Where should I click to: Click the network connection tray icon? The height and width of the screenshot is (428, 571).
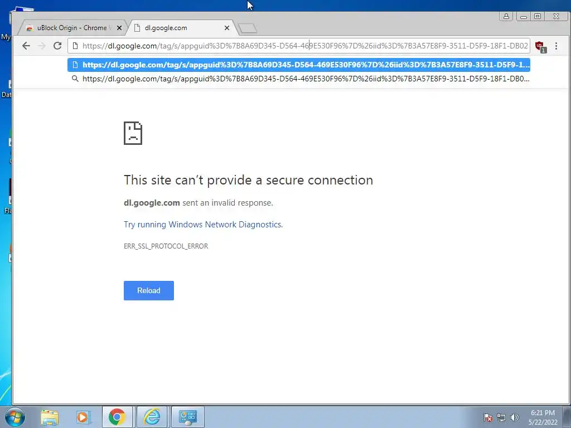click(501, 417)
